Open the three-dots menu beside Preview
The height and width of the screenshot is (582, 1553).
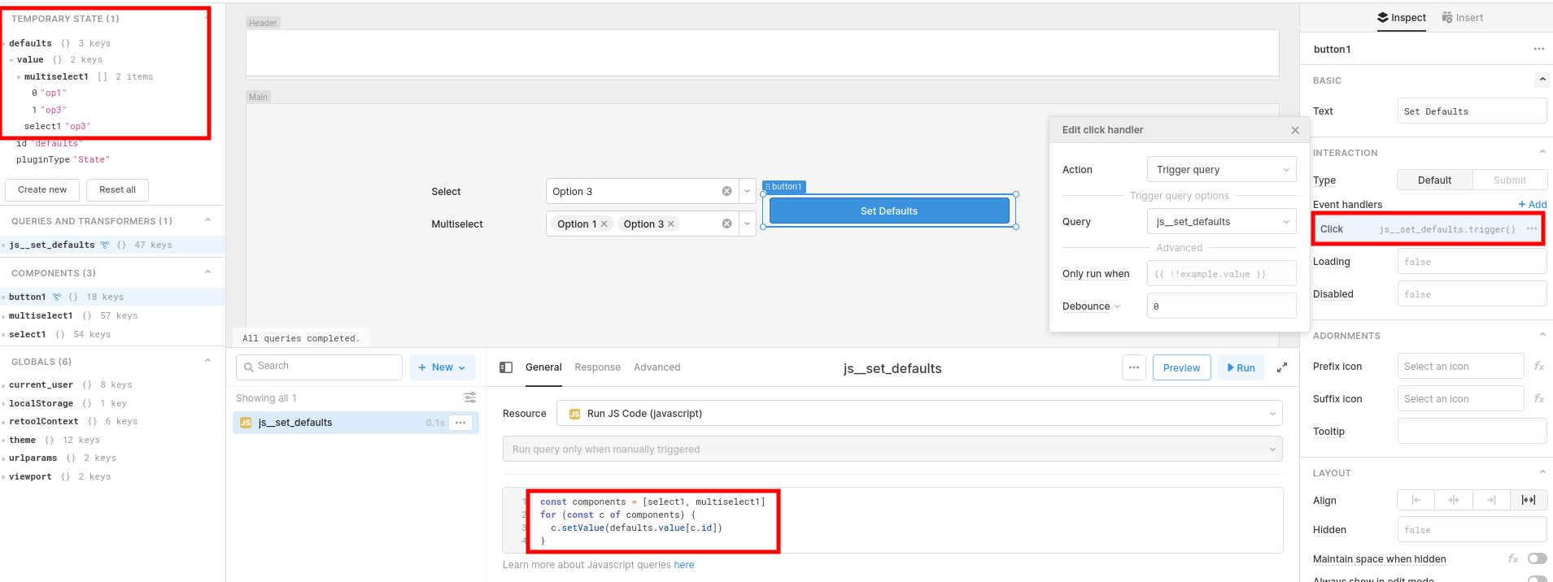[x=1134, y=367]
